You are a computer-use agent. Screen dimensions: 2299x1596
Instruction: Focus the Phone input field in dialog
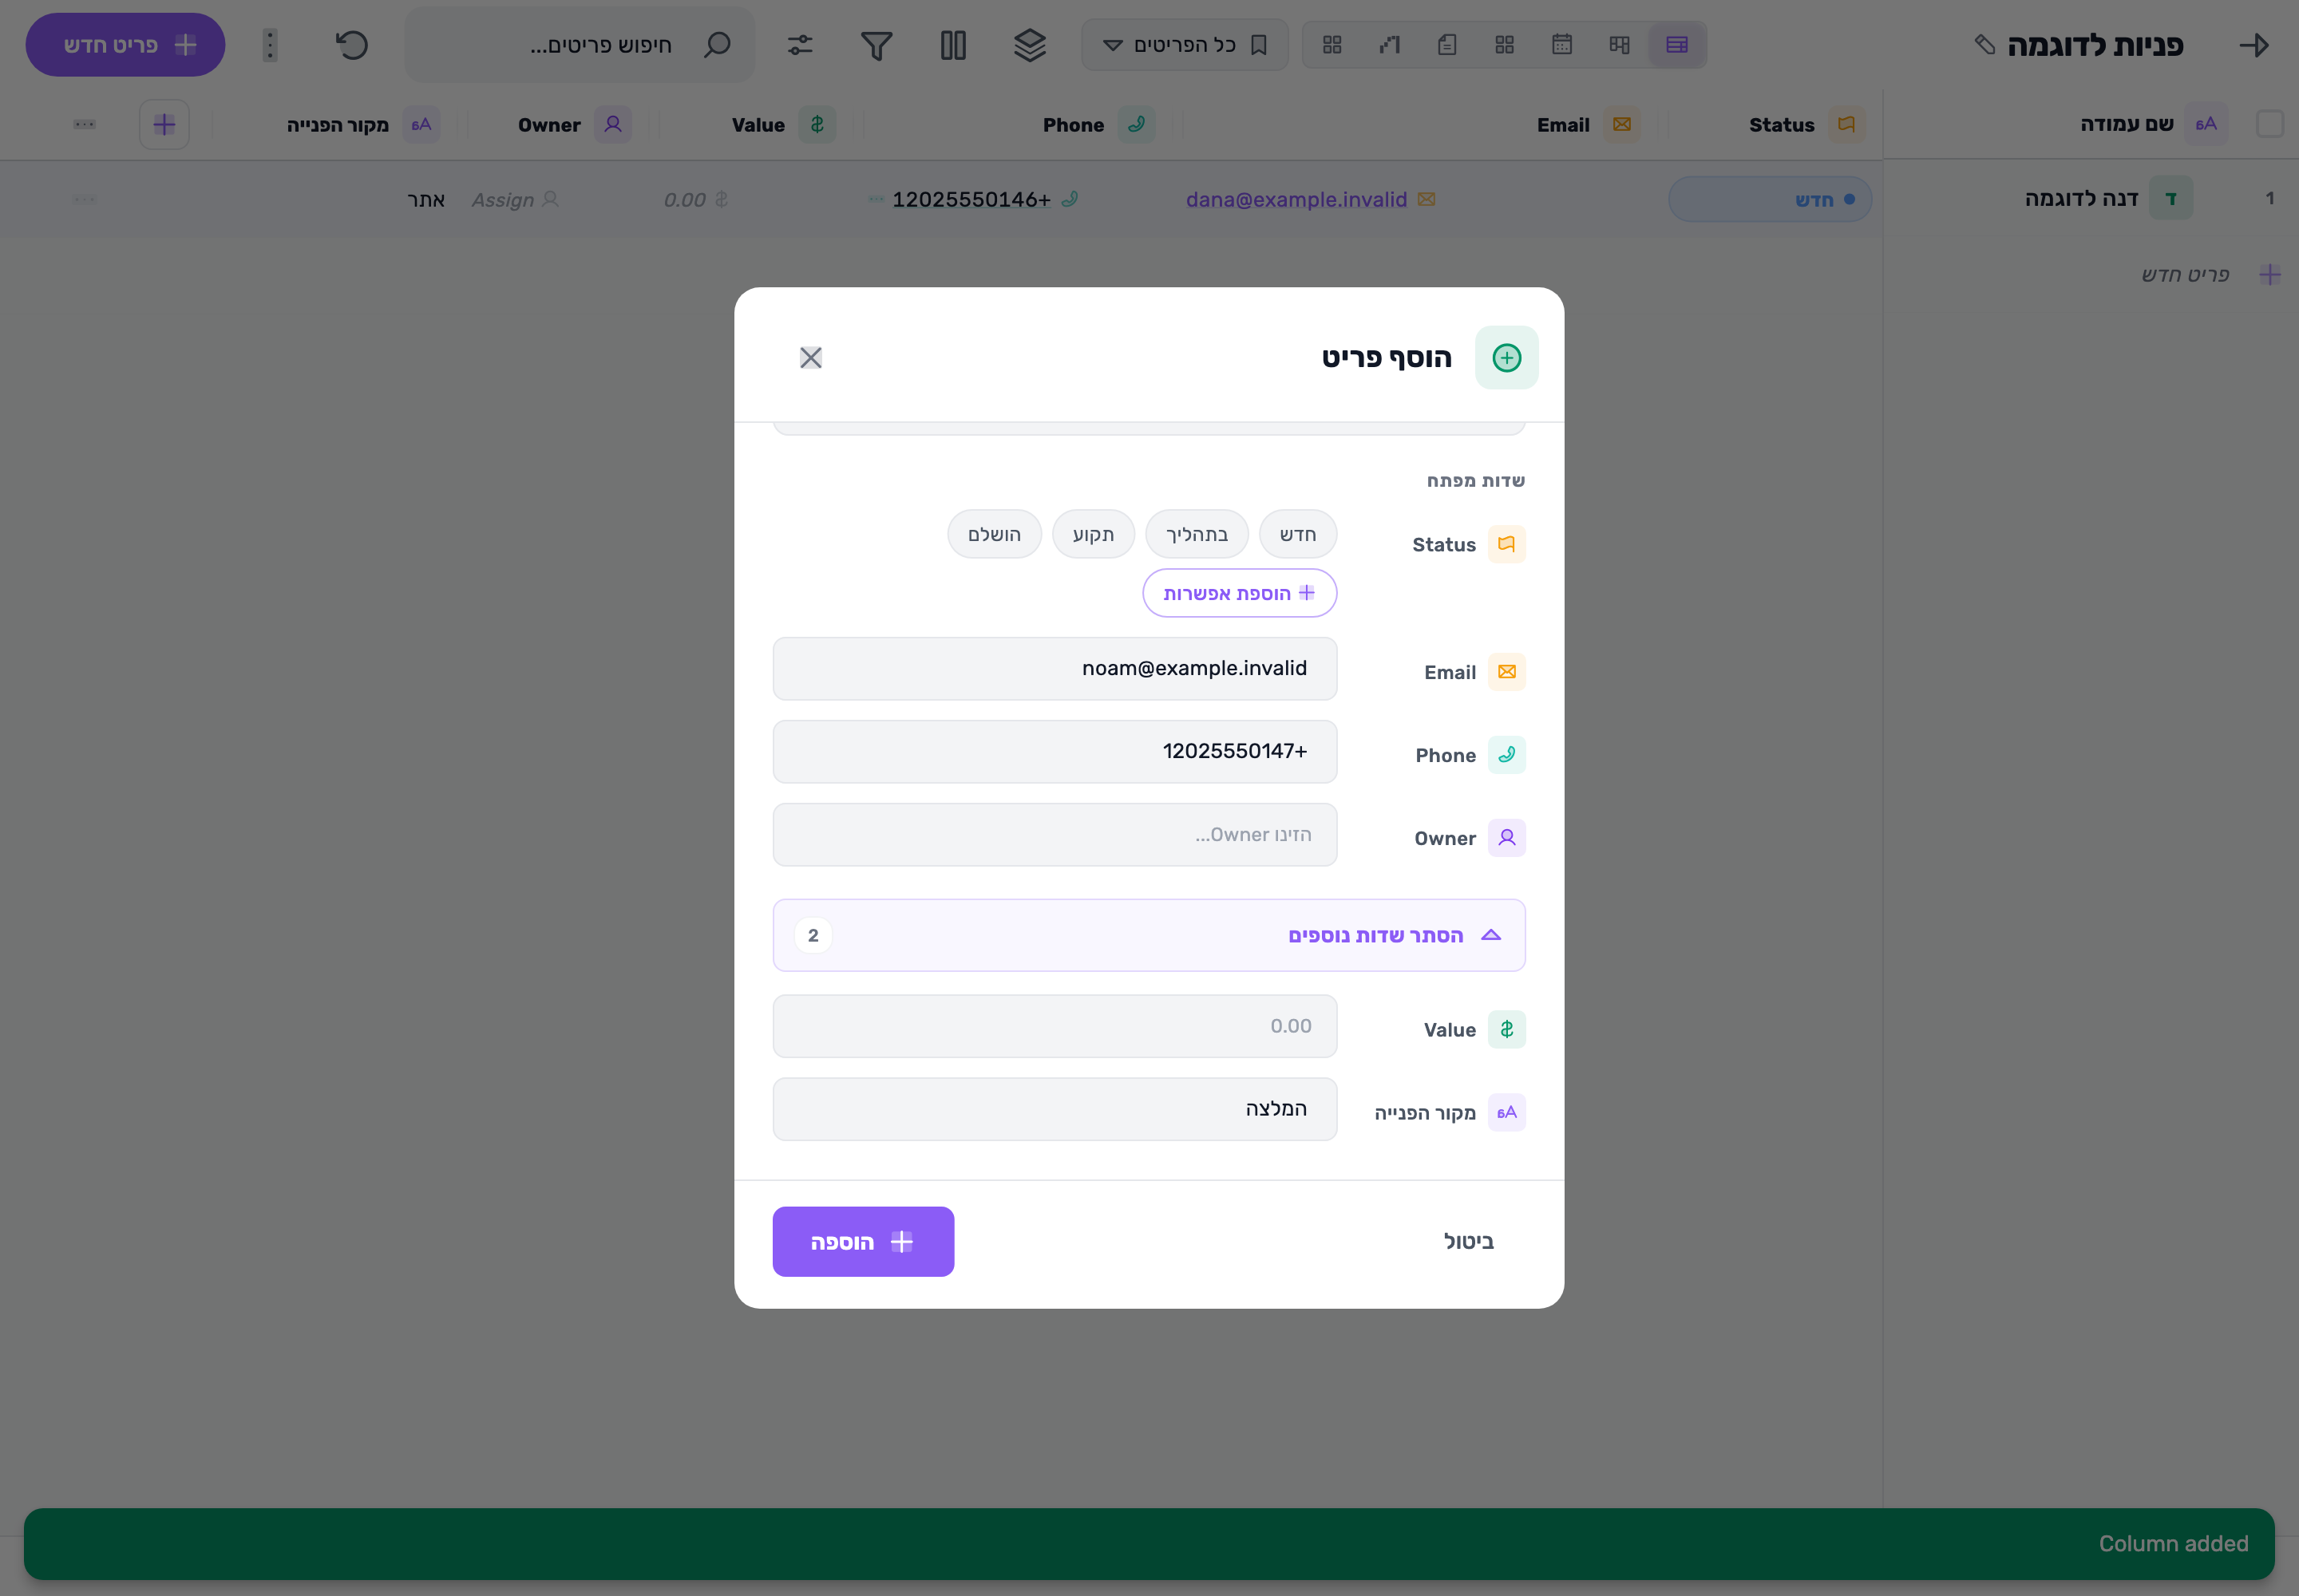tap(1055, 751)
